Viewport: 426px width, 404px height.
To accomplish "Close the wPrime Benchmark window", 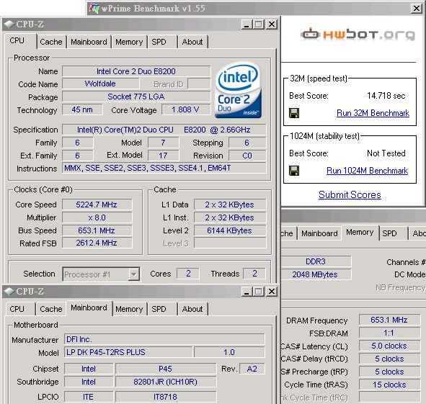I will point(416,9).
